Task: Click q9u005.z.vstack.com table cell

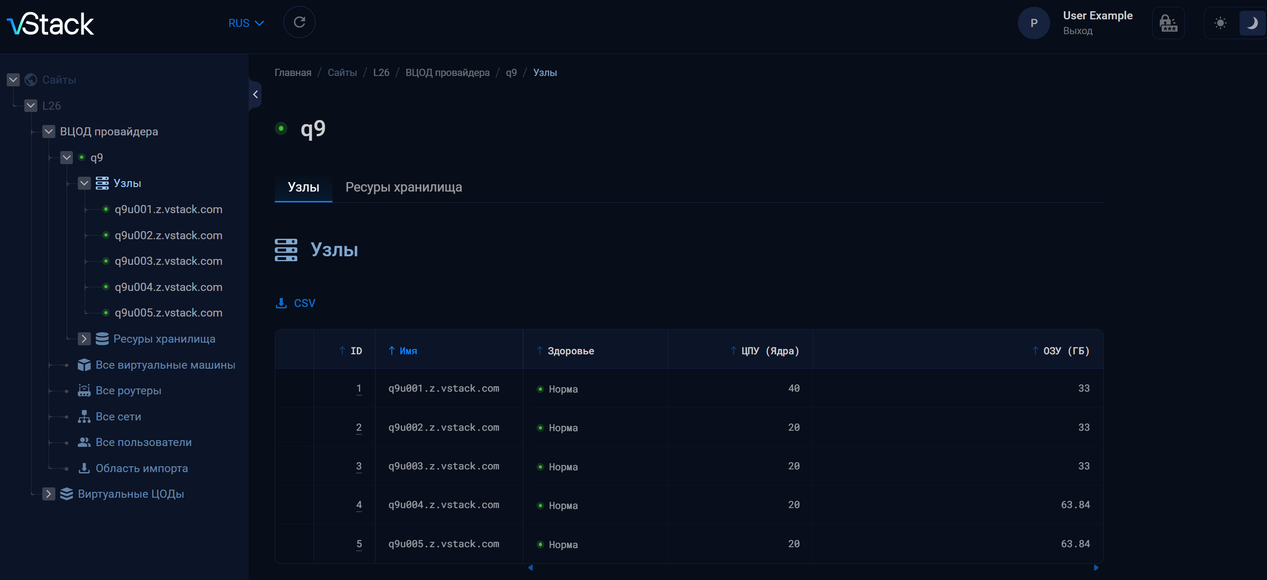Action: tap(443, 544)
